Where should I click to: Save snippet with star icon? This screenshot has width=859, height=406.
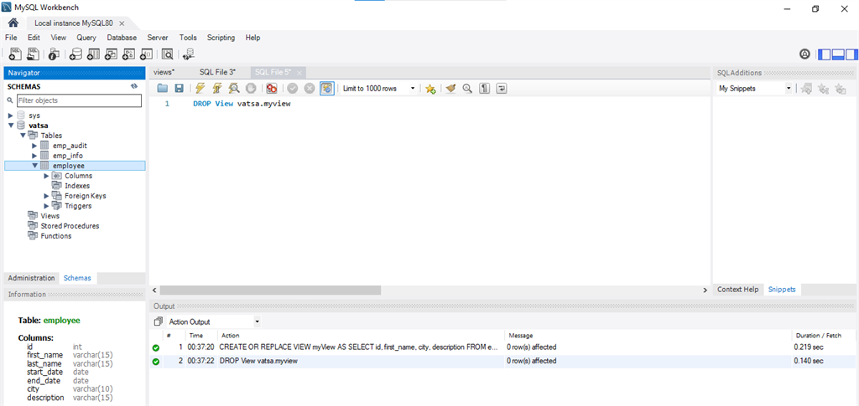click(430, 88)
